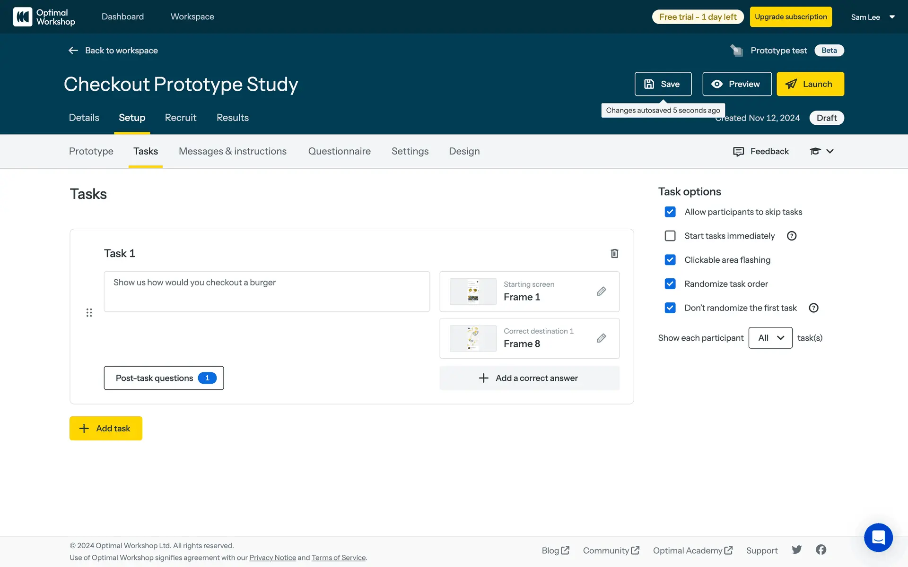Uncheck Allow participants to skip tasks

pyautogui.click(x=670, y=212)
